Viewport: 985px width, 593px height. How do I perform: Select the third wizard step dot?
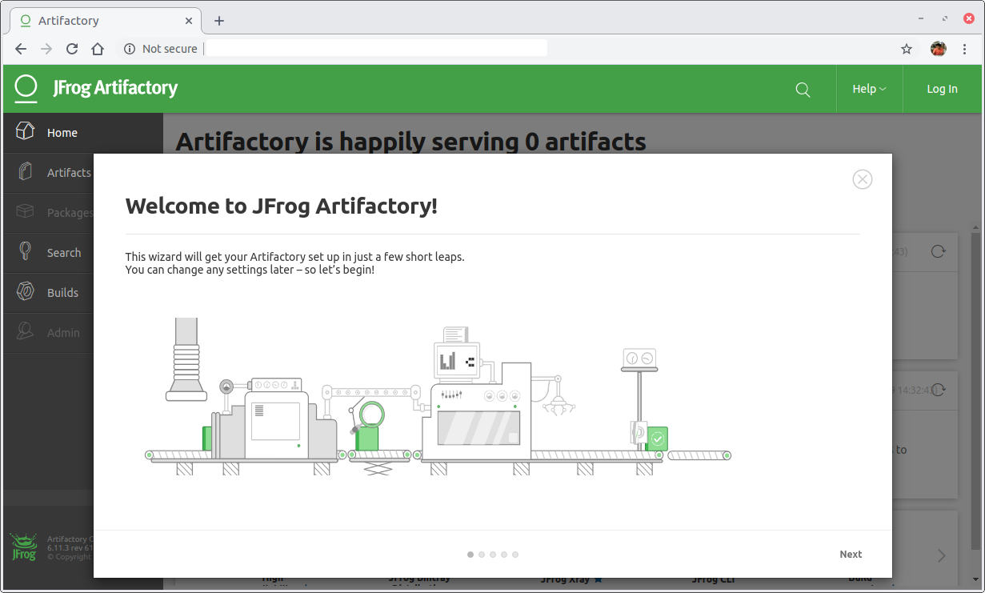pyautogui.click(x=493, y=554)
